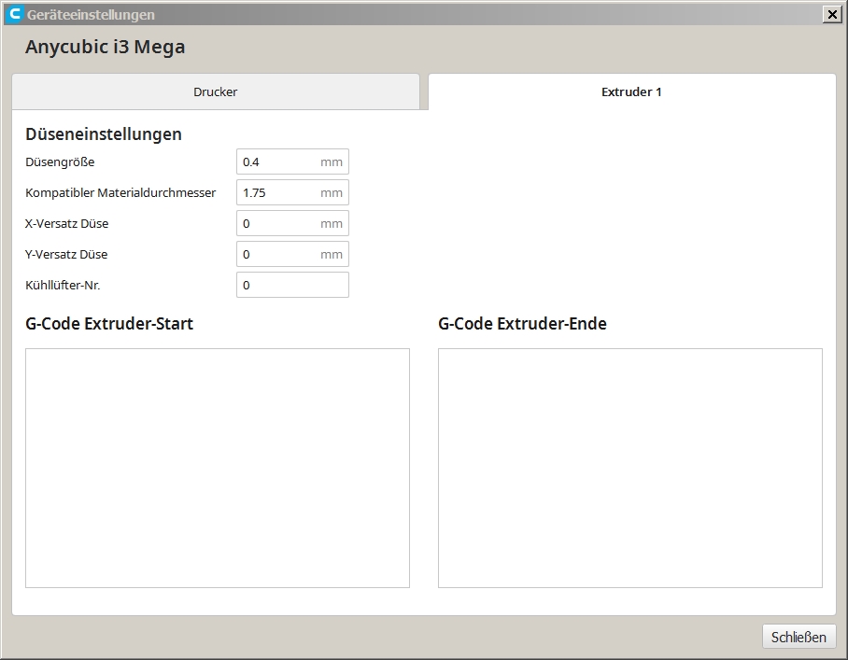Click the Düsengröße label
The width and height of the screenshot is (848, 660).
(60, 162)
